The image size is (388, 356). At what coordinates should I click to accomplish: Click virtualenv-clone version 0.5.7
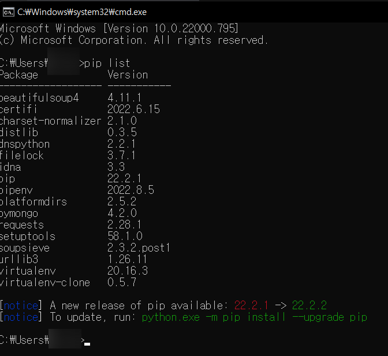[122, 282]
